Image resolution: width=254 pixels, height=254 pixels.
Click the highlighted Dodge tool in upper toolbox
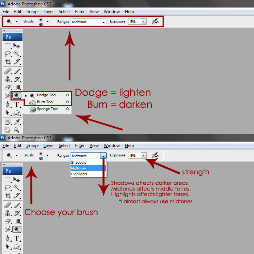tap(17, 95)
